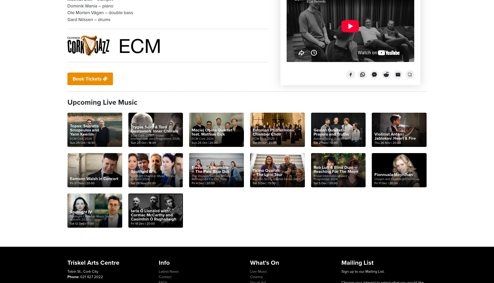Click the Upcoming Live Music heading

pyautogui.click(x=102, y=102)
